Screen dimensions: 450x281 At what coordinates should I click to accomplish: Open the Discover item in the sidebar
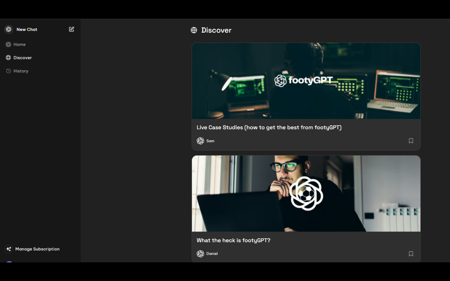click(x=22, y=58)
